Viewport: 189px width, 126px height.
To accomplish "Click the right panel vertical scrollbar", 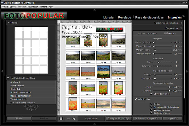I will [x=184, y=59].
